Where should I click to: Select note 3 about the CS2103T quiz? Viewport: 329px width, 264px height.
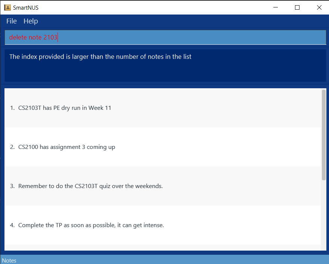(x=90, y=186)
